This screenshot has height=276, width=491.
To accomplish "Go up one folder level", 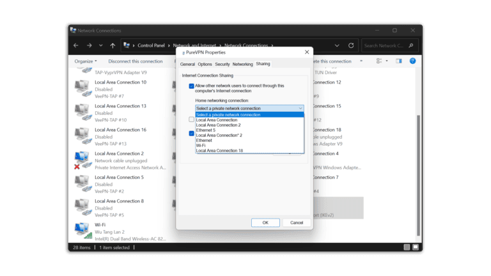I will tap(113, 46).
